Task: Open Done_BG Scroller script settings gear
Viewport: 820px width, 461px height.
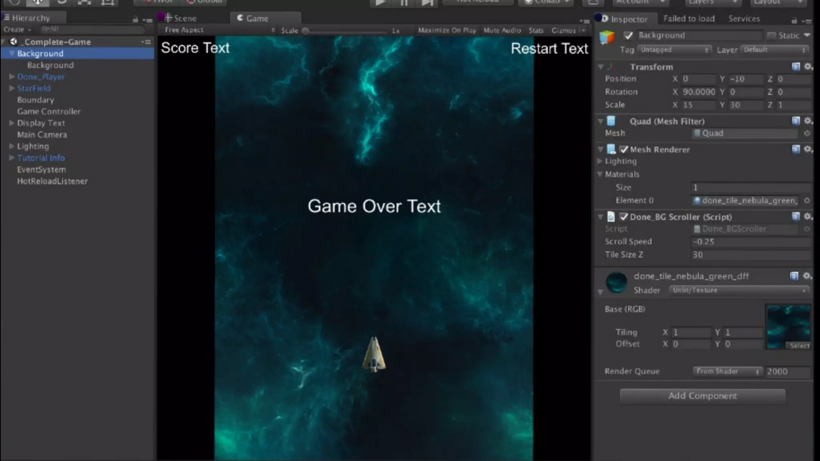Action: click(808, 216)
